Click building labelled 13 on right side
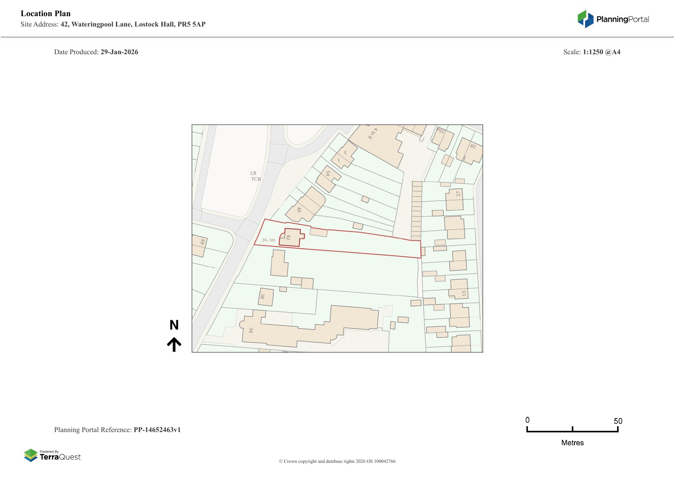674x477 pixels. (459, 289)
